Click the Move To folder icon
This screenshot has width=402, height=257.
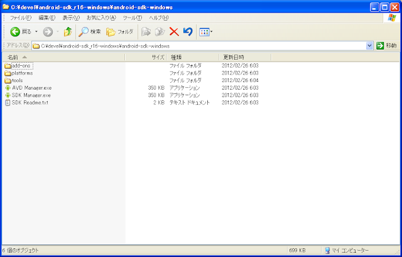pyautogui.click(x=146, y=32)
